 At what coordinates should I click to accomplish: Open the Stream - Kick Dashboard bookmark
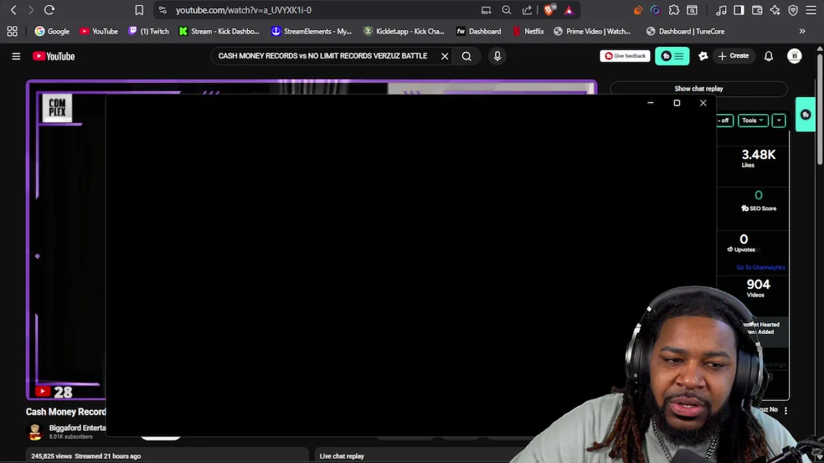tap(219, 31)
